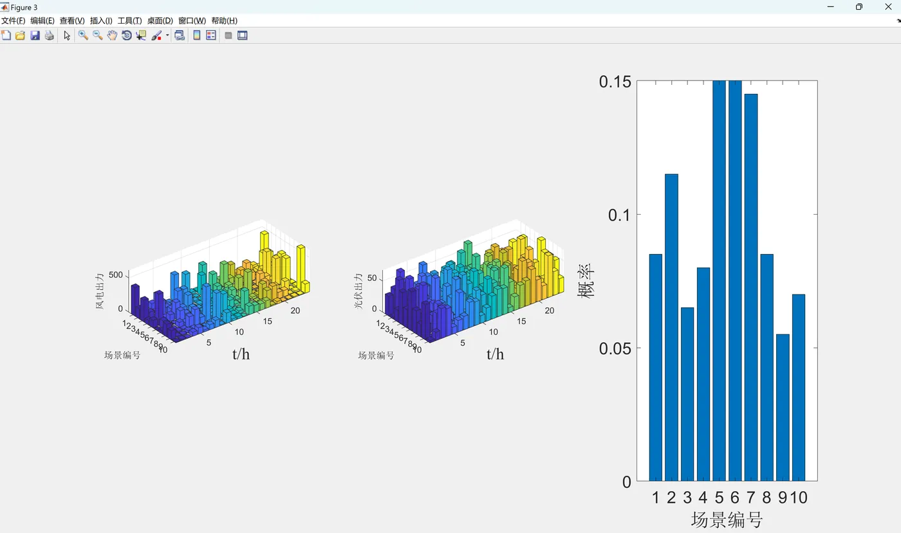Image resolution: width=901 pixels, height=533 pixels.
Task: Select the scenario 3 bar in probability chart
Action: [x=687, y=394]
